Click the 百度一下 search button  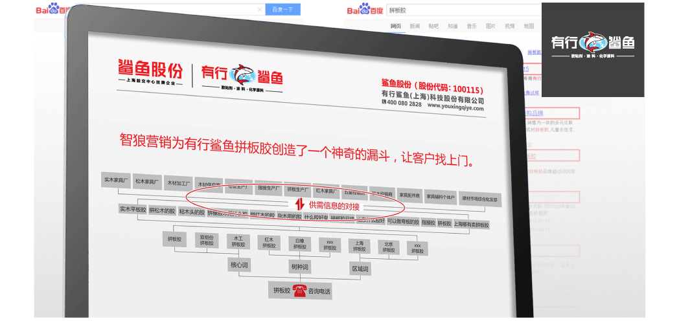(282, 9)
